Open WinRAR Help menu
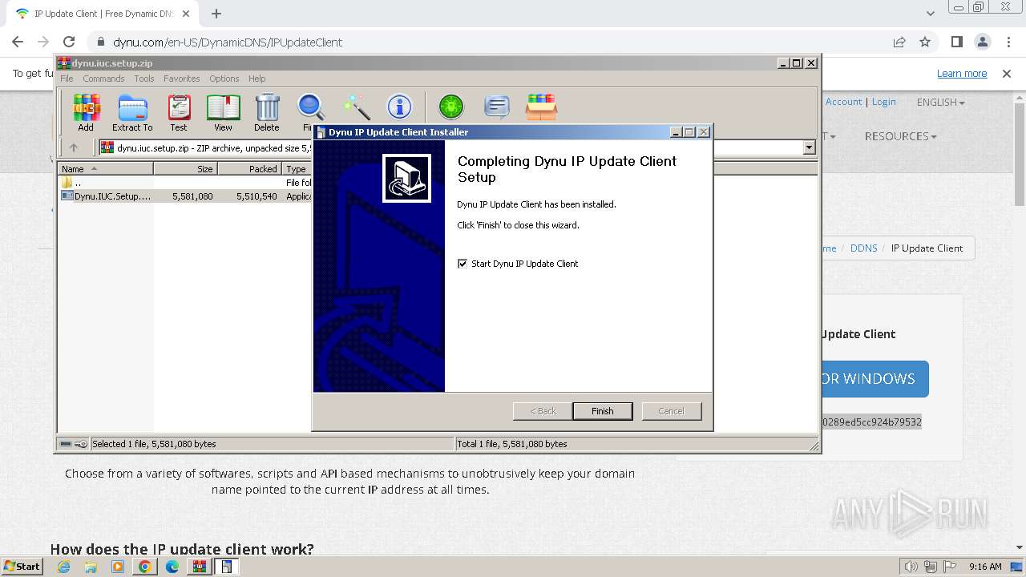1026x577 pixels. coord(256,79)
